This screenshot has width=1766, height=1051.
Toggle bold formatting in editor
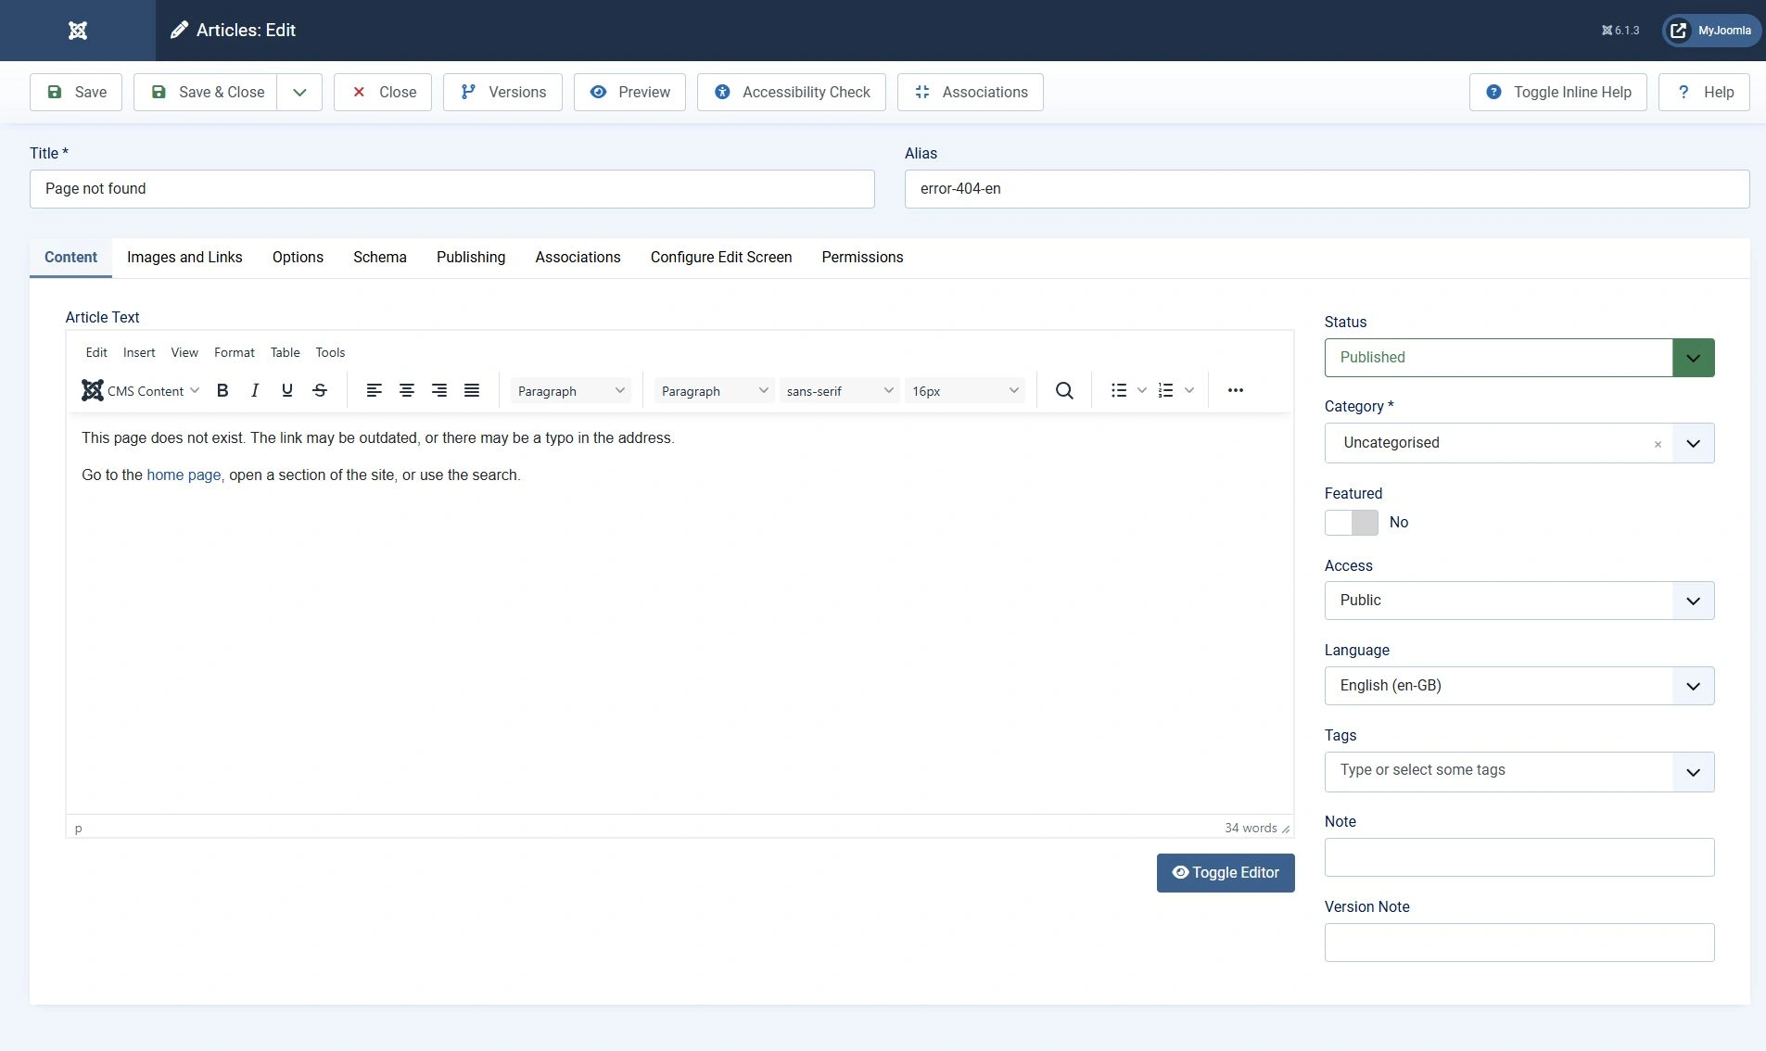pyautogui.click(x=222, y=391)
